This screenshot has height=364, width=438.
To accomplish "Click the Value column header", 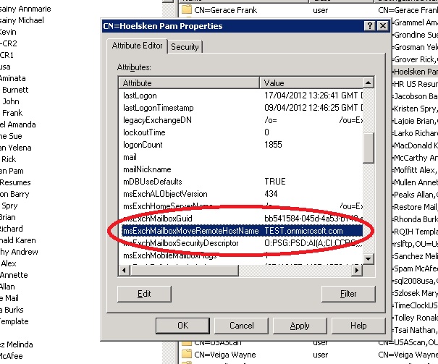I will [x=311, y=83].
